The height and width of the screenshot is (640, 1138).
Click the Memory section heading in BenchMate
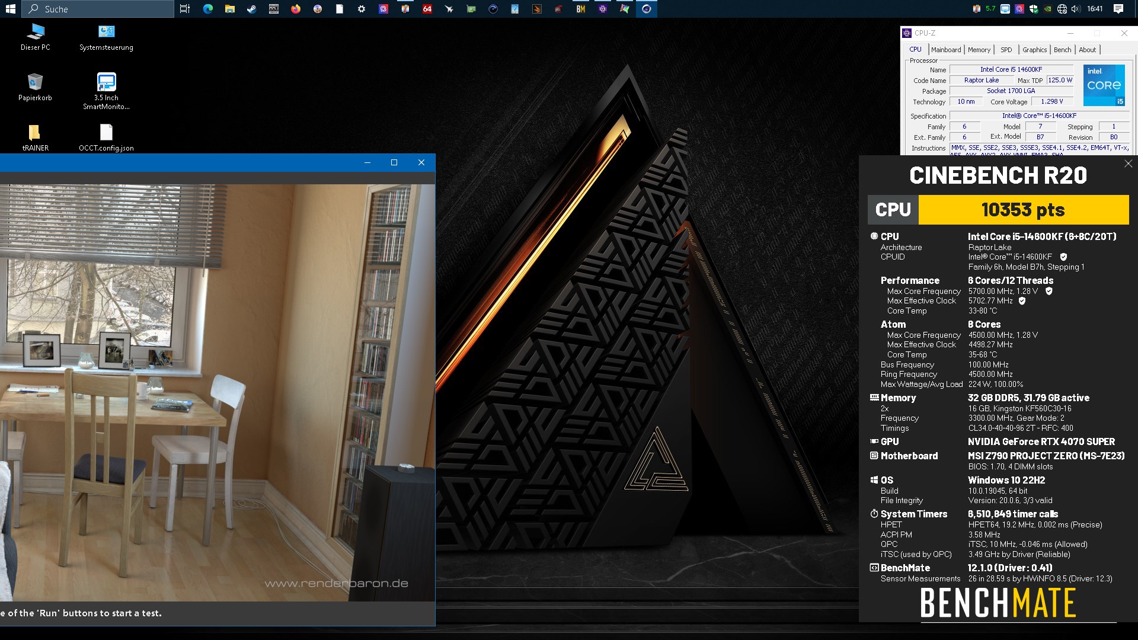(898, 398)
